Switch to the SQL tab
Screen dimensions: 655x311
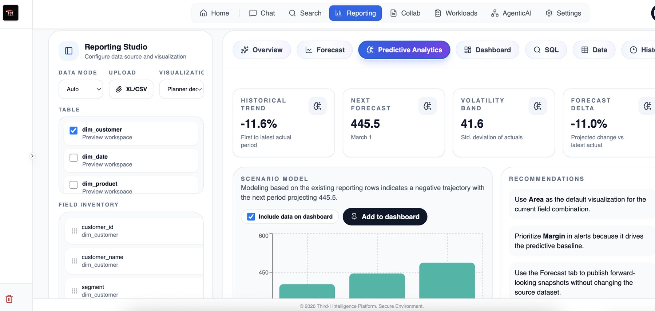tap(546, 50)
